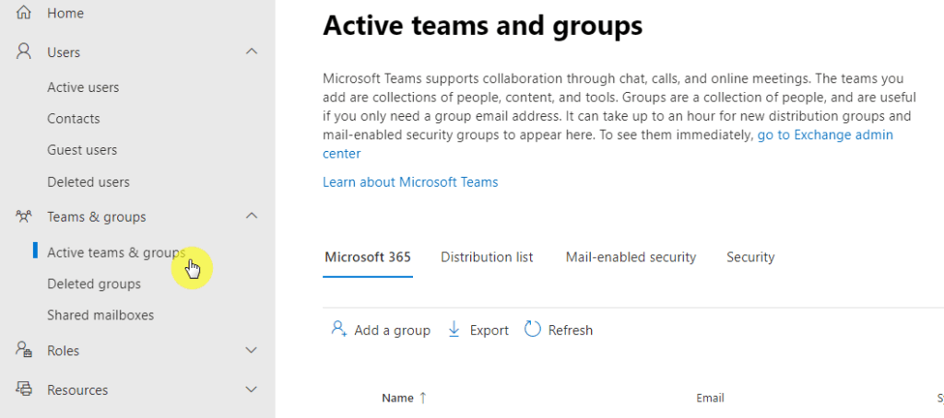The width and height of the screenshot is (944, 418).
Task: Open Deleted users in the sidebar
Action: click(88, 181)
